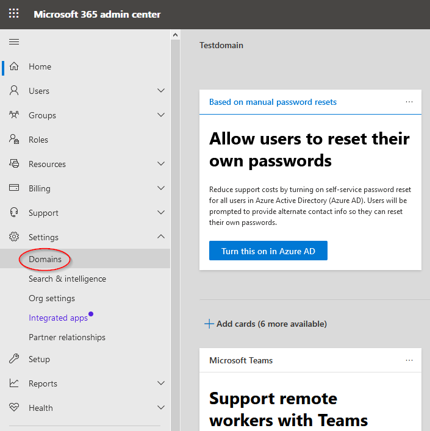Open Domains under Settings

click(45, 259)
